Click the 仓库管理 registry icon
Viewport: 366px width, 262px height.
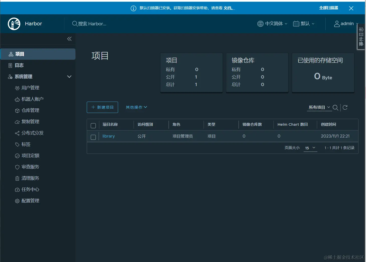pyautogui.click(x=17, y=111)
